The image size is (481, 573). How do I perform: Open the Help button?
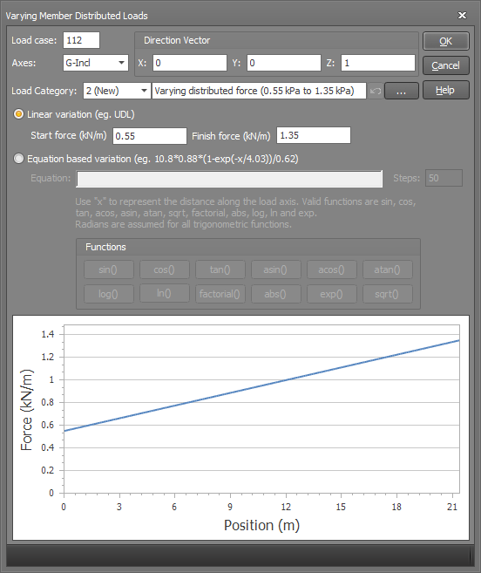[445, 90]
